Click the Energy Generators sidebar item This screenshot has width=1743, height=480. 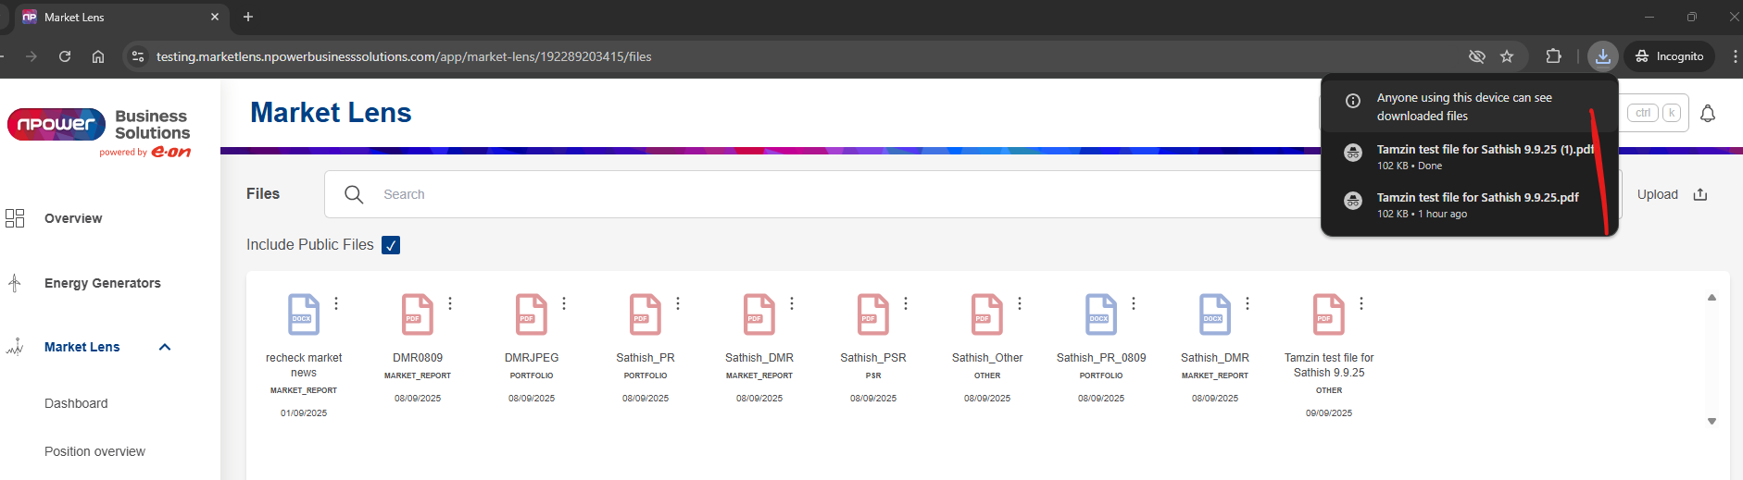click(x=102, y=283)
